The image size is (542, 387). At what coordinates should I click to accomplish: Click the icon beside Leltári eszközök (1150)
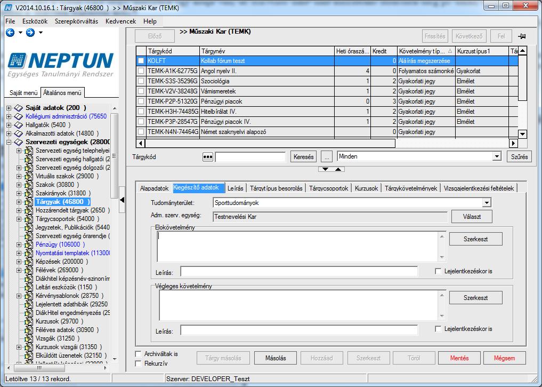29,287
